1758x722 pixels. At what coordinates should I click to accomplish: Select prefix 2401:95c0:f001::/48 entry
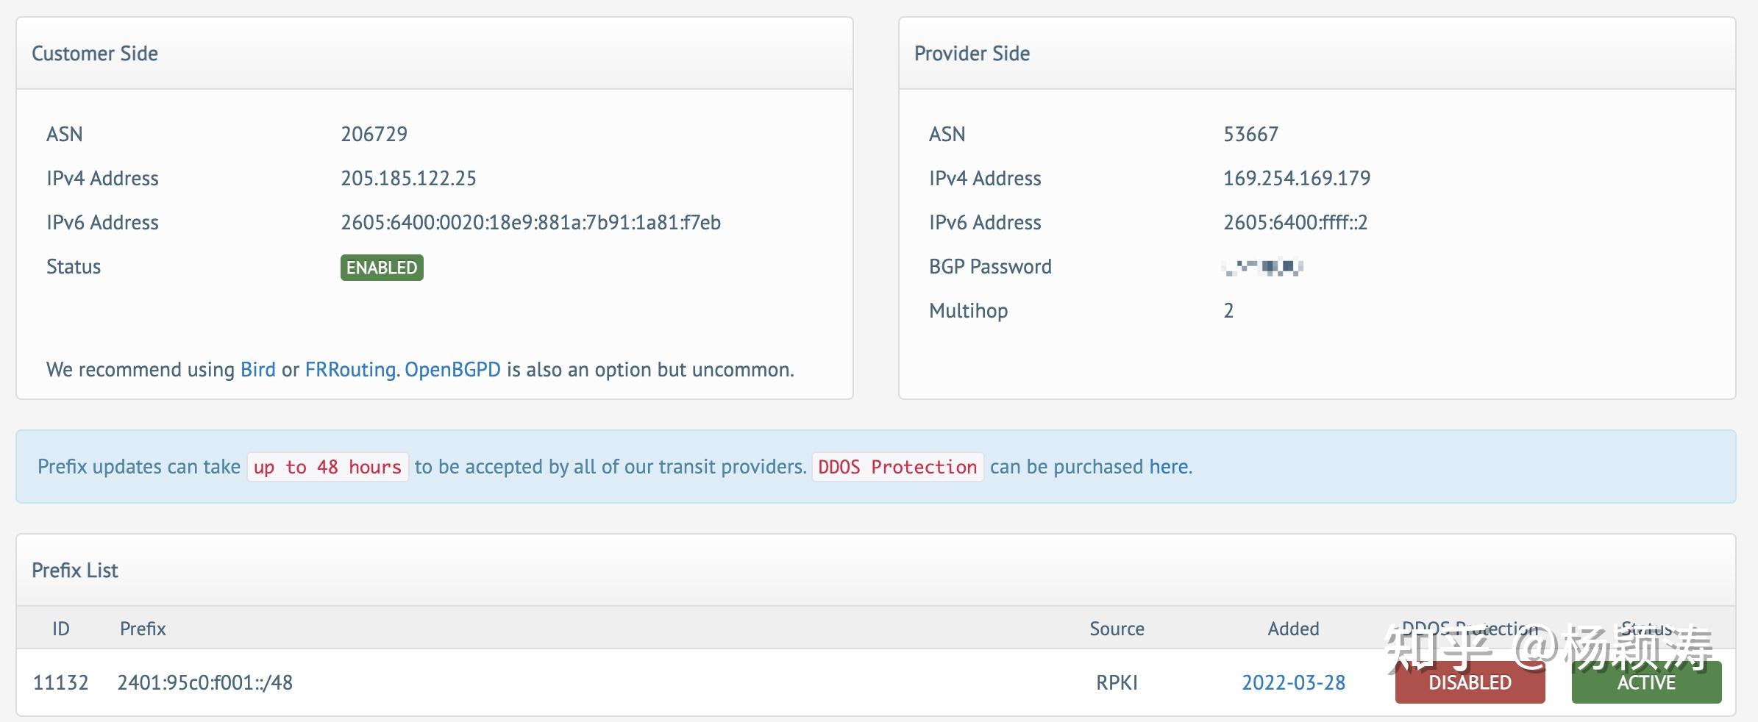[204, 683]
